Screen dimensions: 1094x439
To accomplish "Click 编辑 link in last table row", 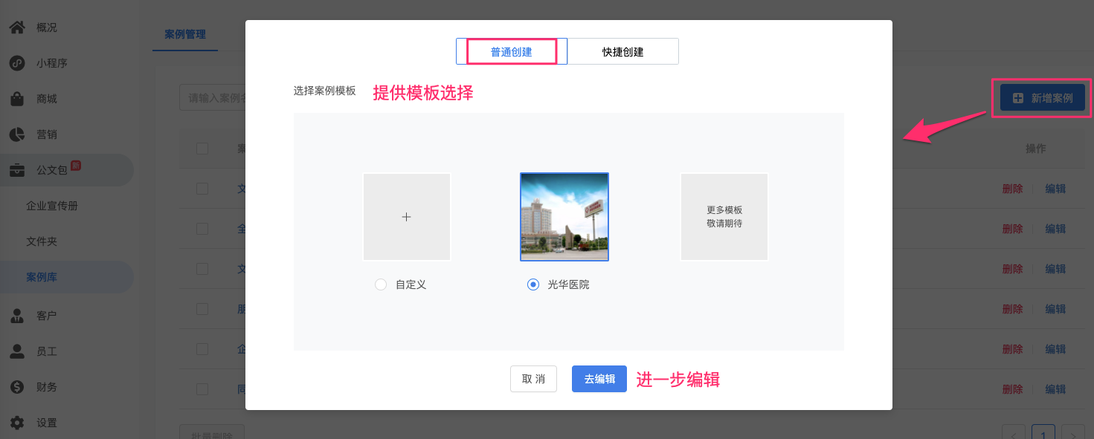I will [1055, 389].
